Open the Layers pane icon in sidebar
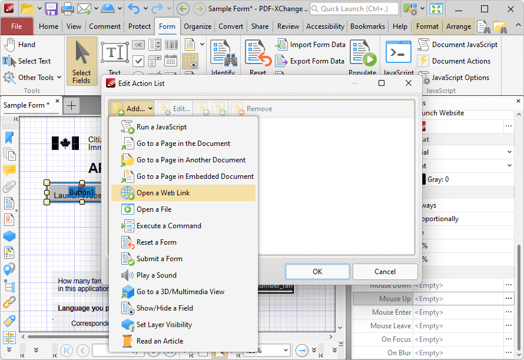The image size is (524, 360). (9, 236)
